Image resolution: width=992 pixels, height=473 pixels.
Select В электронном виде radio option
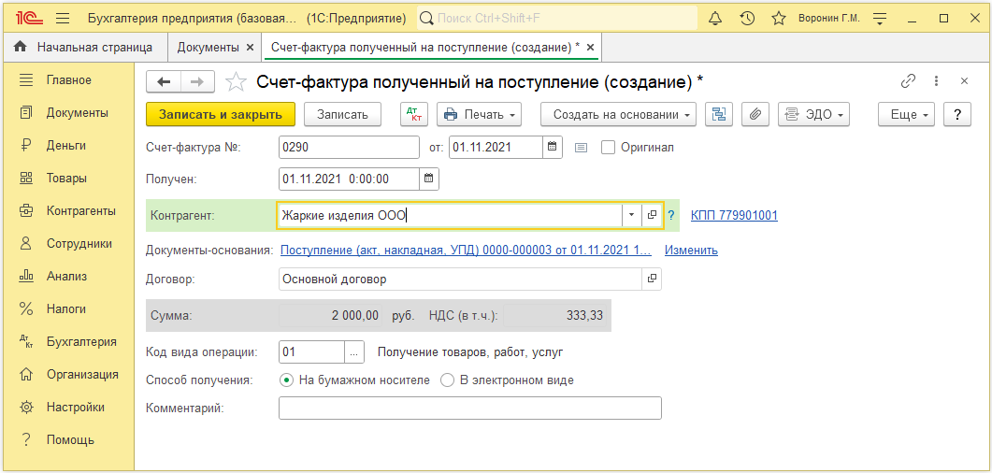click(x=447, y=380)
